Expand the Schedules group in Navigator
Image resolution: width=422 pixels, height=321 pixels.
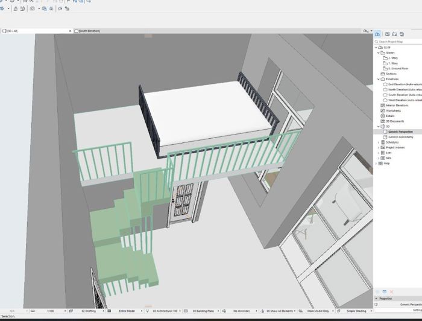pos(379,142)
